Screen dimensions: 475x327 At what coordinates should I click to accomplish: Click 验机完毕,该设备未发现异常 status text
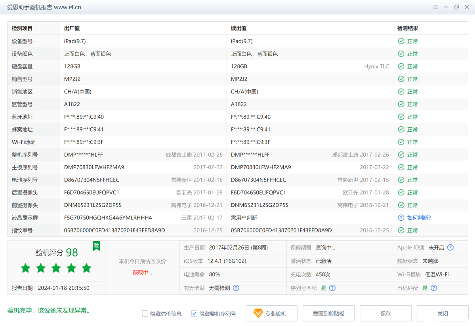tap(50, 310)
